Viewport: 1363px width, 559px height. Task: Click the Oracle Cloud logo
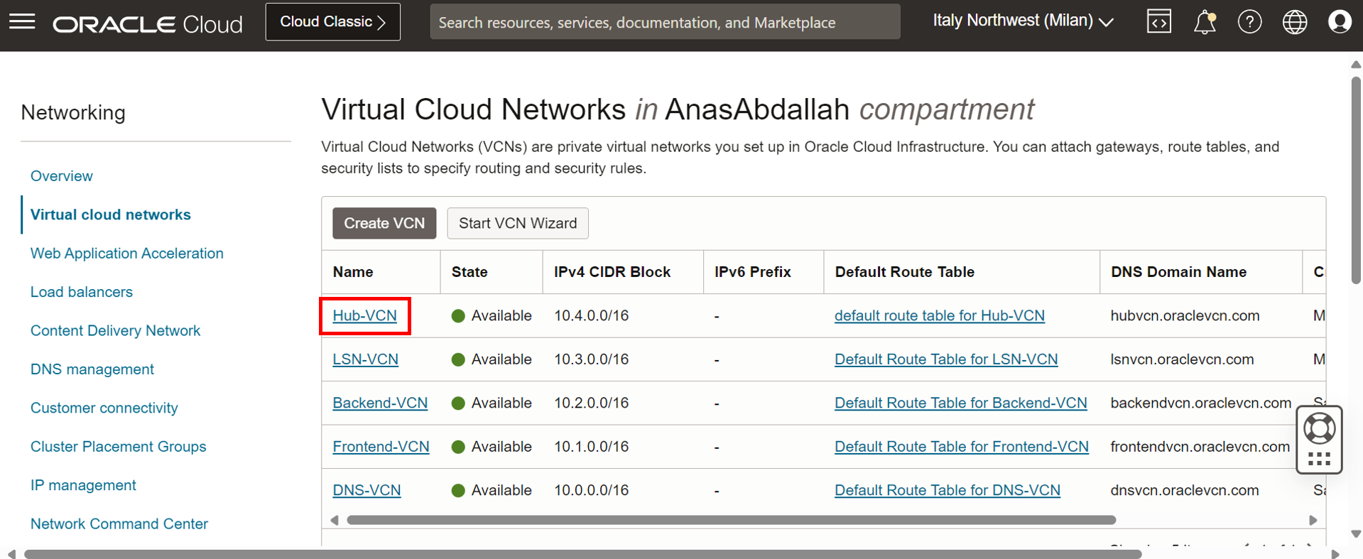[x=148, y=24]
